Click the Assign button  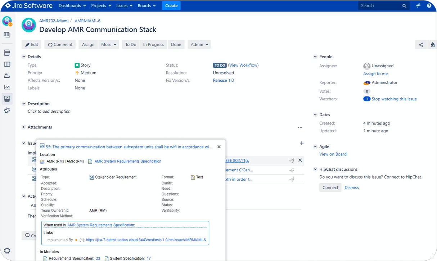pyautogui.click(x=88, y=45)
